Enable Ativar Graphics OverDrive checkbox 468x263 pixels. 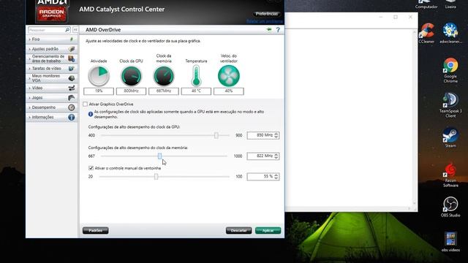pyautogui.click(x=86, y=104)
